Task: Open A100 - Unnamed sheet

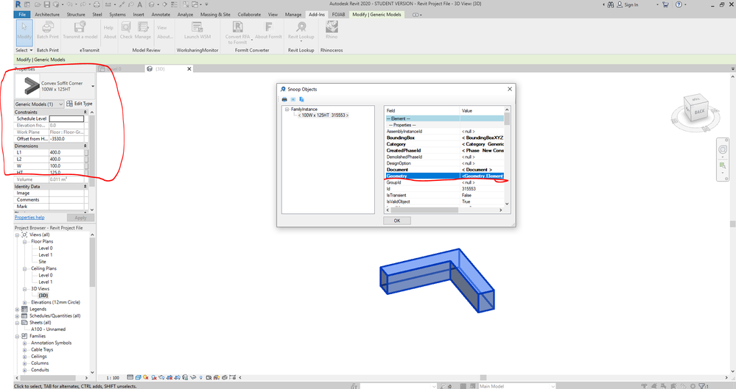Action: click(x=49, y=329)
